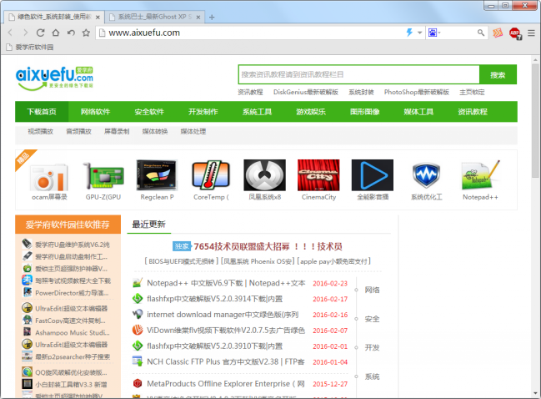Open the 系统封装 hot link
Image resolution: width=541 pixels, height=399 pixels.
(361, 92)
